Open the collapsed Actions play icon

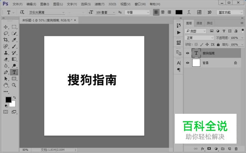[x=179, y=32]
